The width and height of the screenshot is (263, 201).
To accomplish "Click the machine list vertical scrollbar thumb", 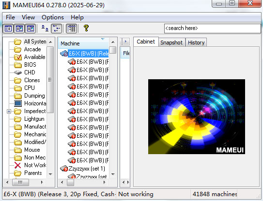I will click(x=113, y=50).
